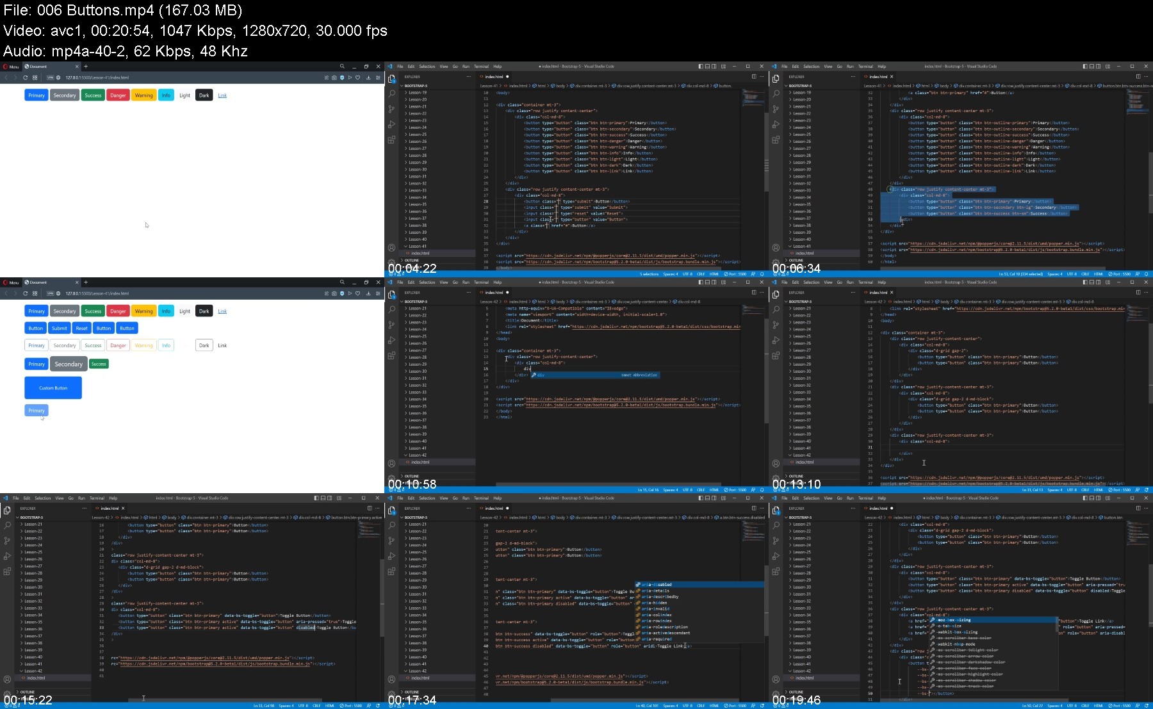Click the outlined Dark button in the Custom Button browser frame
Screen dimensions: 1153x709
tap(204, 345)
